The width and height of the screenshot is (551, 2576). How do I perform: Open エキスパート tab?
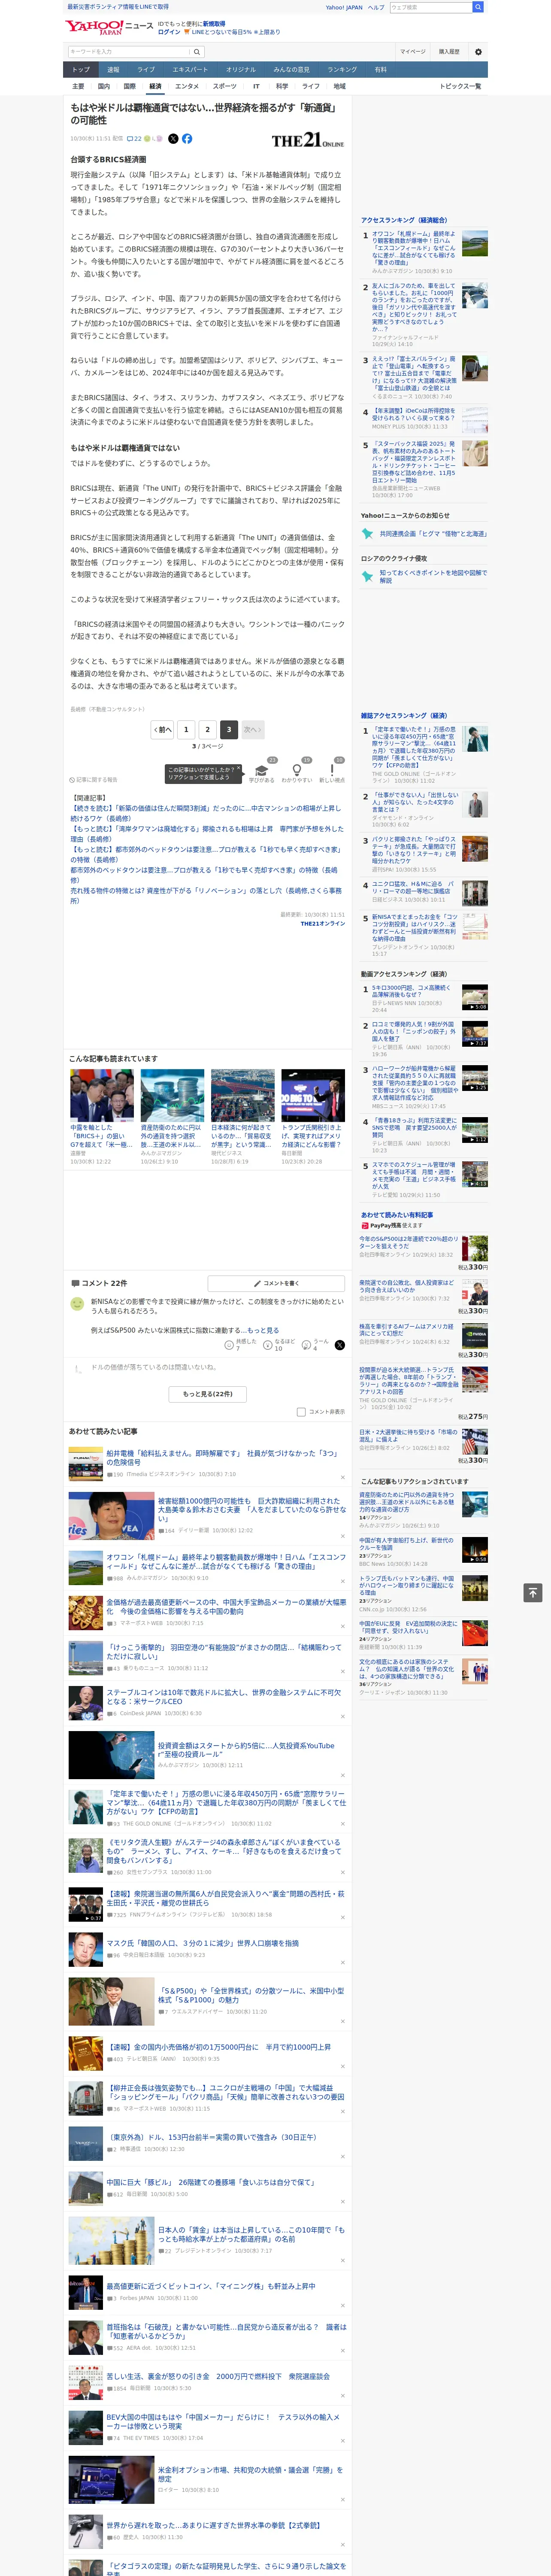pyautogui.click(x=190, y=70)
